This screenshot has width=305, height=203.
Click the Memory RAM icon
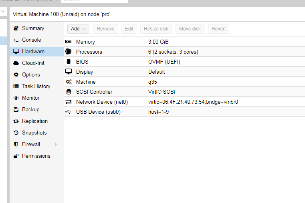(x=69, y=42)
